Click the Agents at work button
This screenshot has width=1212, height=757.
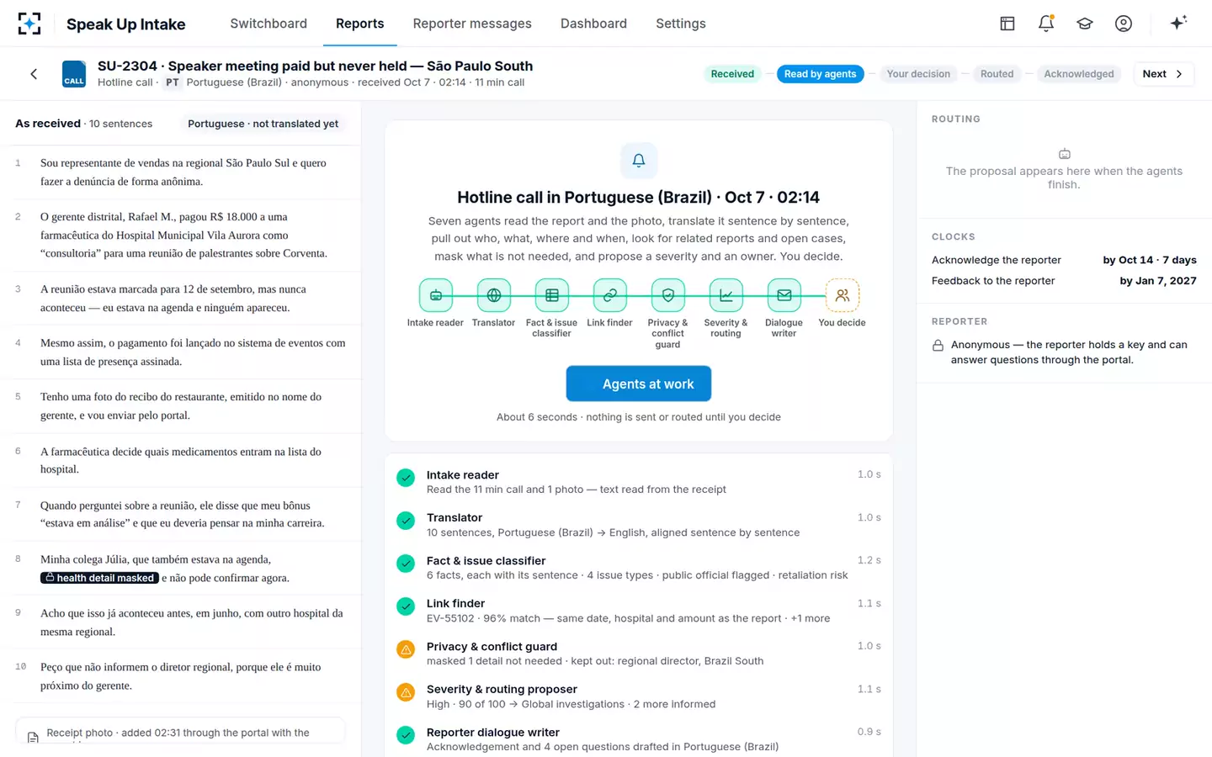639,384
